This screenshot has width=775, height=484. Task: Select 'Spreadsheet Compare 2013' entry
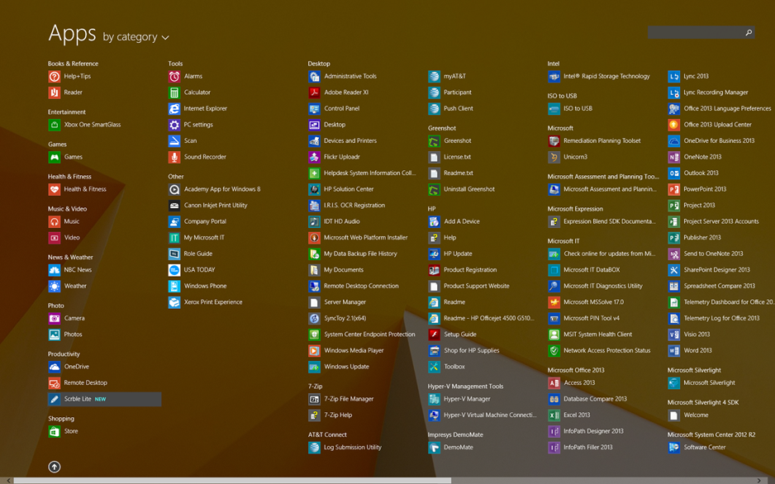711,286
